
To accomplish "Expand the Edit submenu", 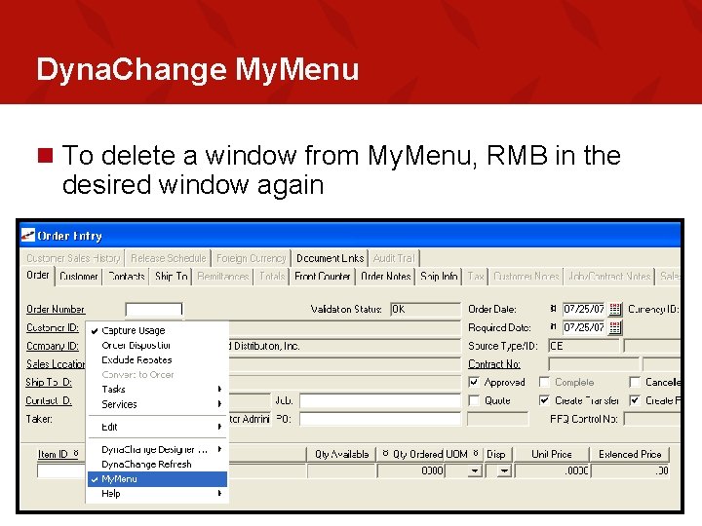I will (157, 427).
